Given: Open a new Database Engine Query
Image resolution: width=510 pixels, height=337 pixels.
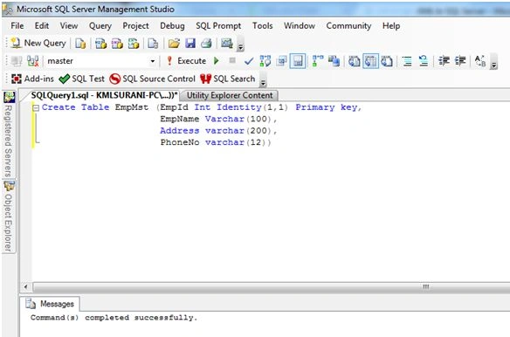Looking at the screenshot, I should (x=80, y=43).
